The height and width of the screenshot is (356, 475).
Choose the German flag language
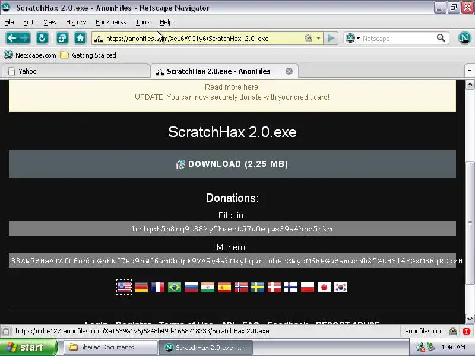click(141, 287)
